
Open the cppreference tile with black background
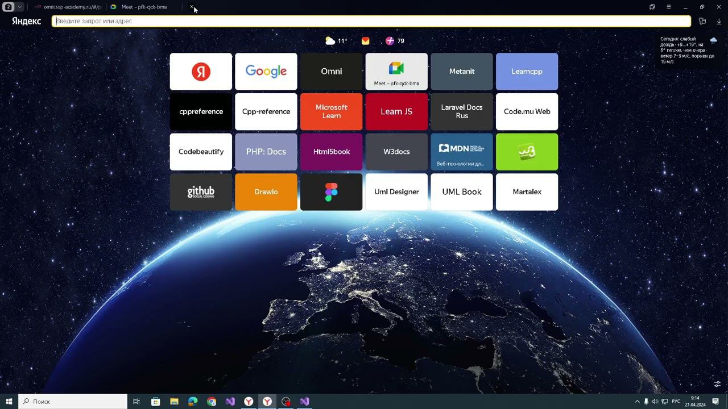tap(201, 112)
